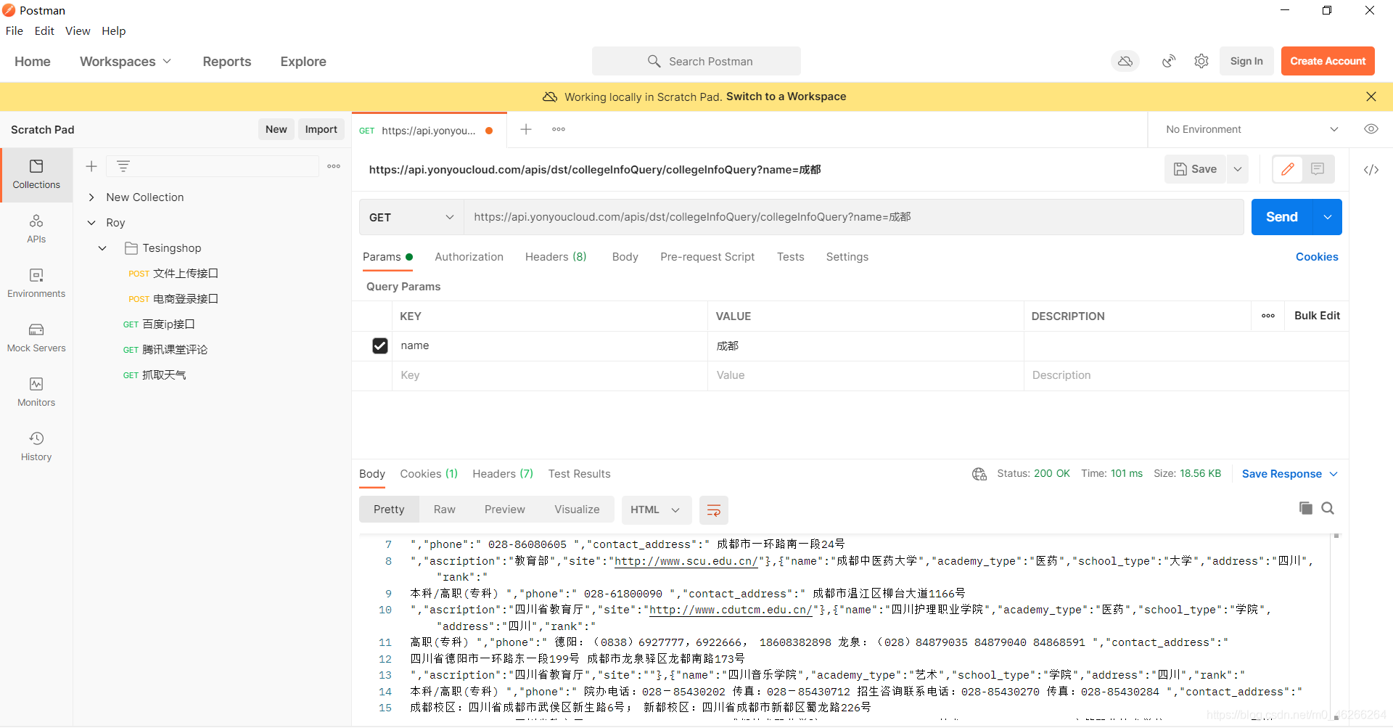Screen dimensions: 1393x728
Task: Click Switch to a Workspace link
Action: click(786, 97)
